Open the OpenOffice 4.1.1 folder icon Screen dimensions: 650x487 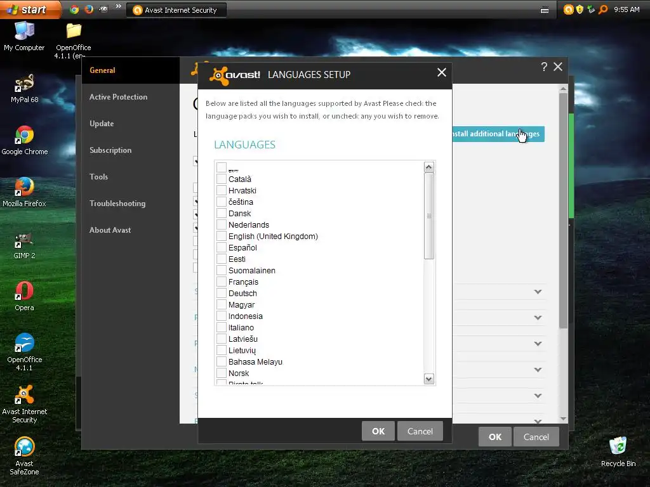(x=74, y=41)
